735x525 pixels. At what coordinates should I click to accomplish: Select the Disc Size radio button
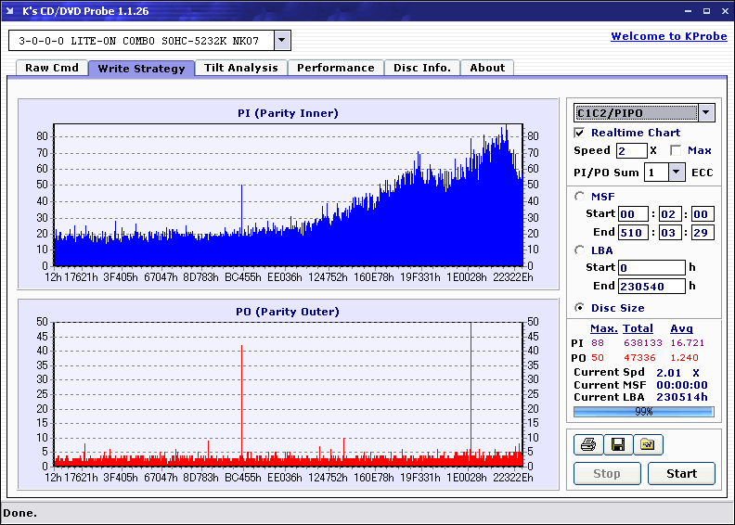[x=580, y=308]
